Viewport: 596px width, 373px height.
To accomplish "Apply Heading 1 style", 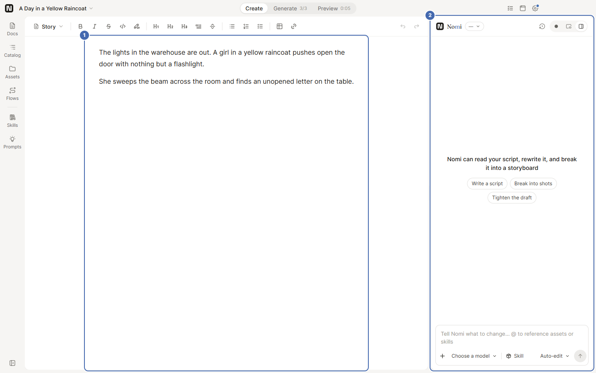I will (x=156, y=27).
